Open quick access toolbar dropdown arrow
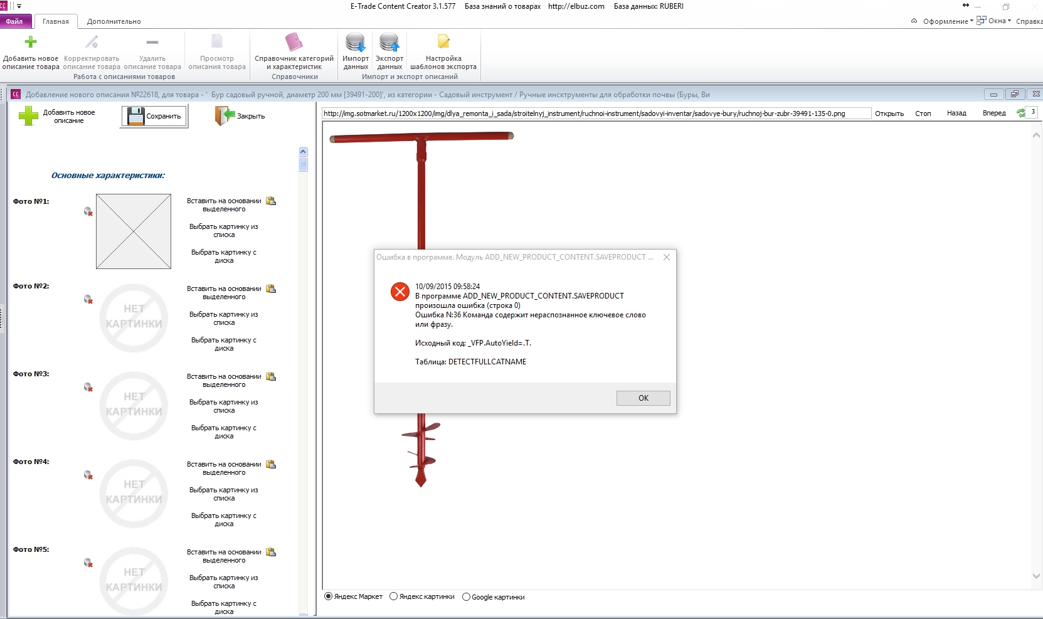The image size is (1043, 619). (19, 6)
